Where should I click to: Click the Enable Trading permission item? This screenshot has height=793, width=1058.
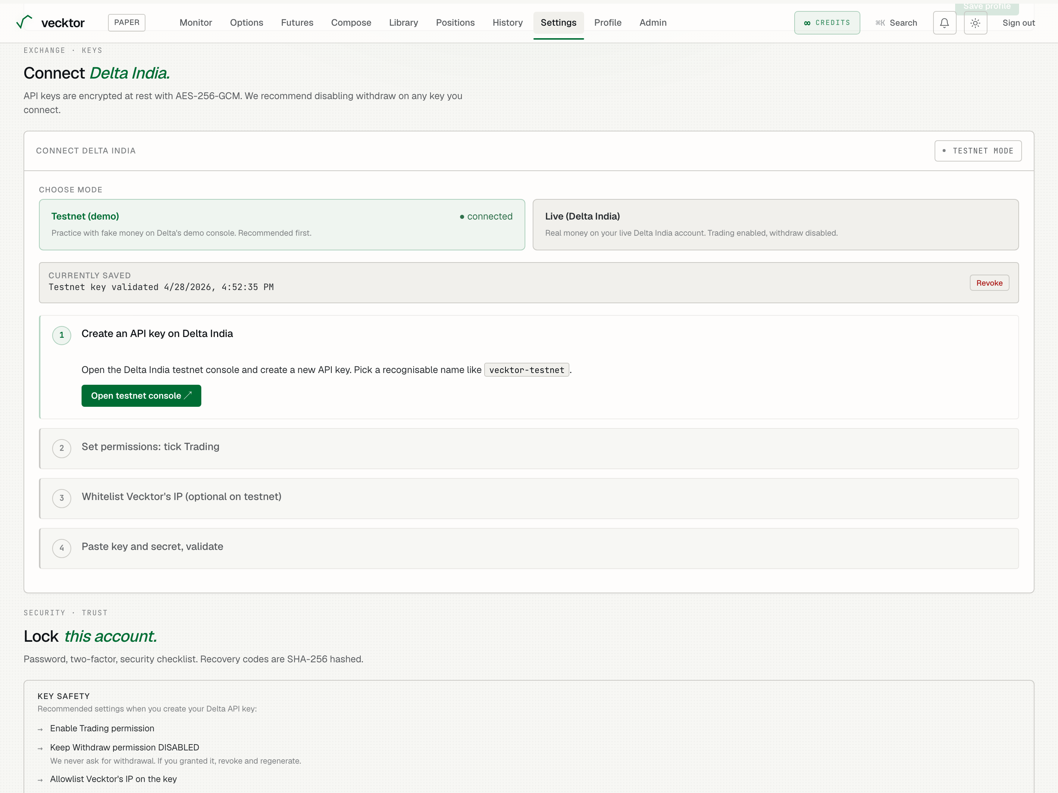(102, 728)
